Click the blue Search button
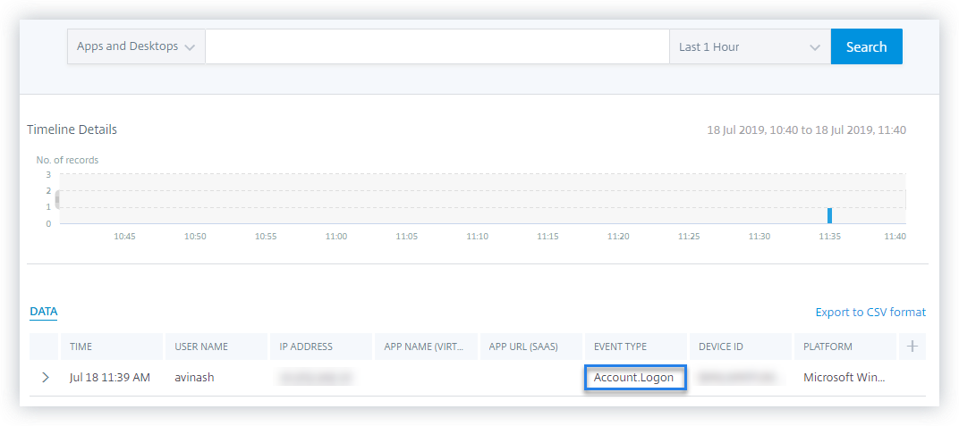959x426 pixels. click(x=866, y=46)
